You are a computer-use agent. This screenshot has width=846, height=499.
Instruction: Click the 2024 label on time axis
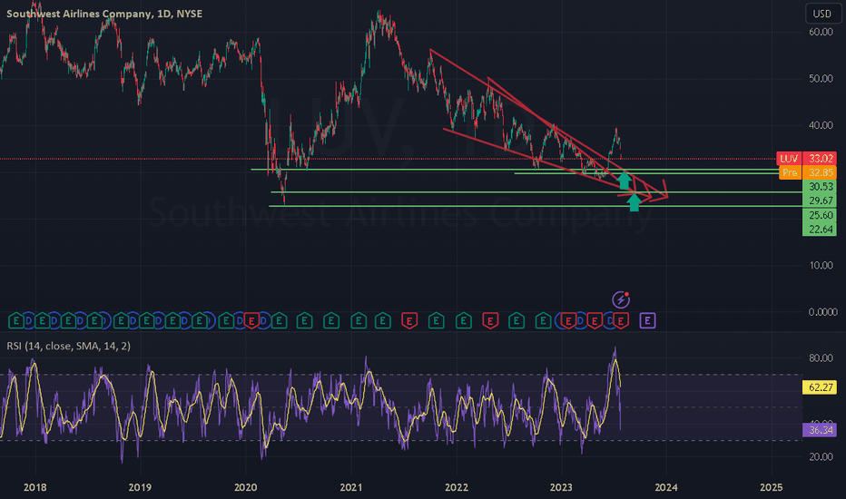(x=666, y=488)
